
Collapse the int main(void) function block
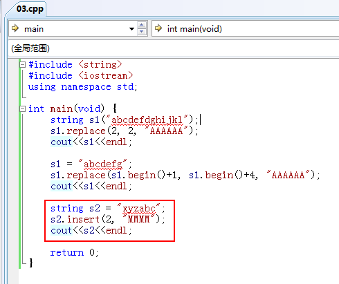click(22, 108)
